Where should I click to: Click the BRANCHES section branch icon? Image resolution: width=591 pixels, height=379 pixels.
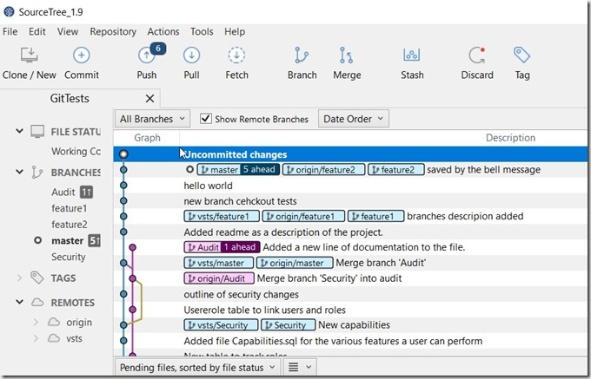37,173
